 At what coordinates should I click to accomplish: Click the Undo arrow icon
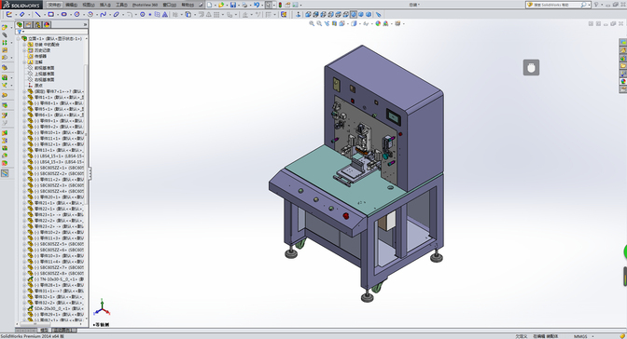tap(257, 5)
